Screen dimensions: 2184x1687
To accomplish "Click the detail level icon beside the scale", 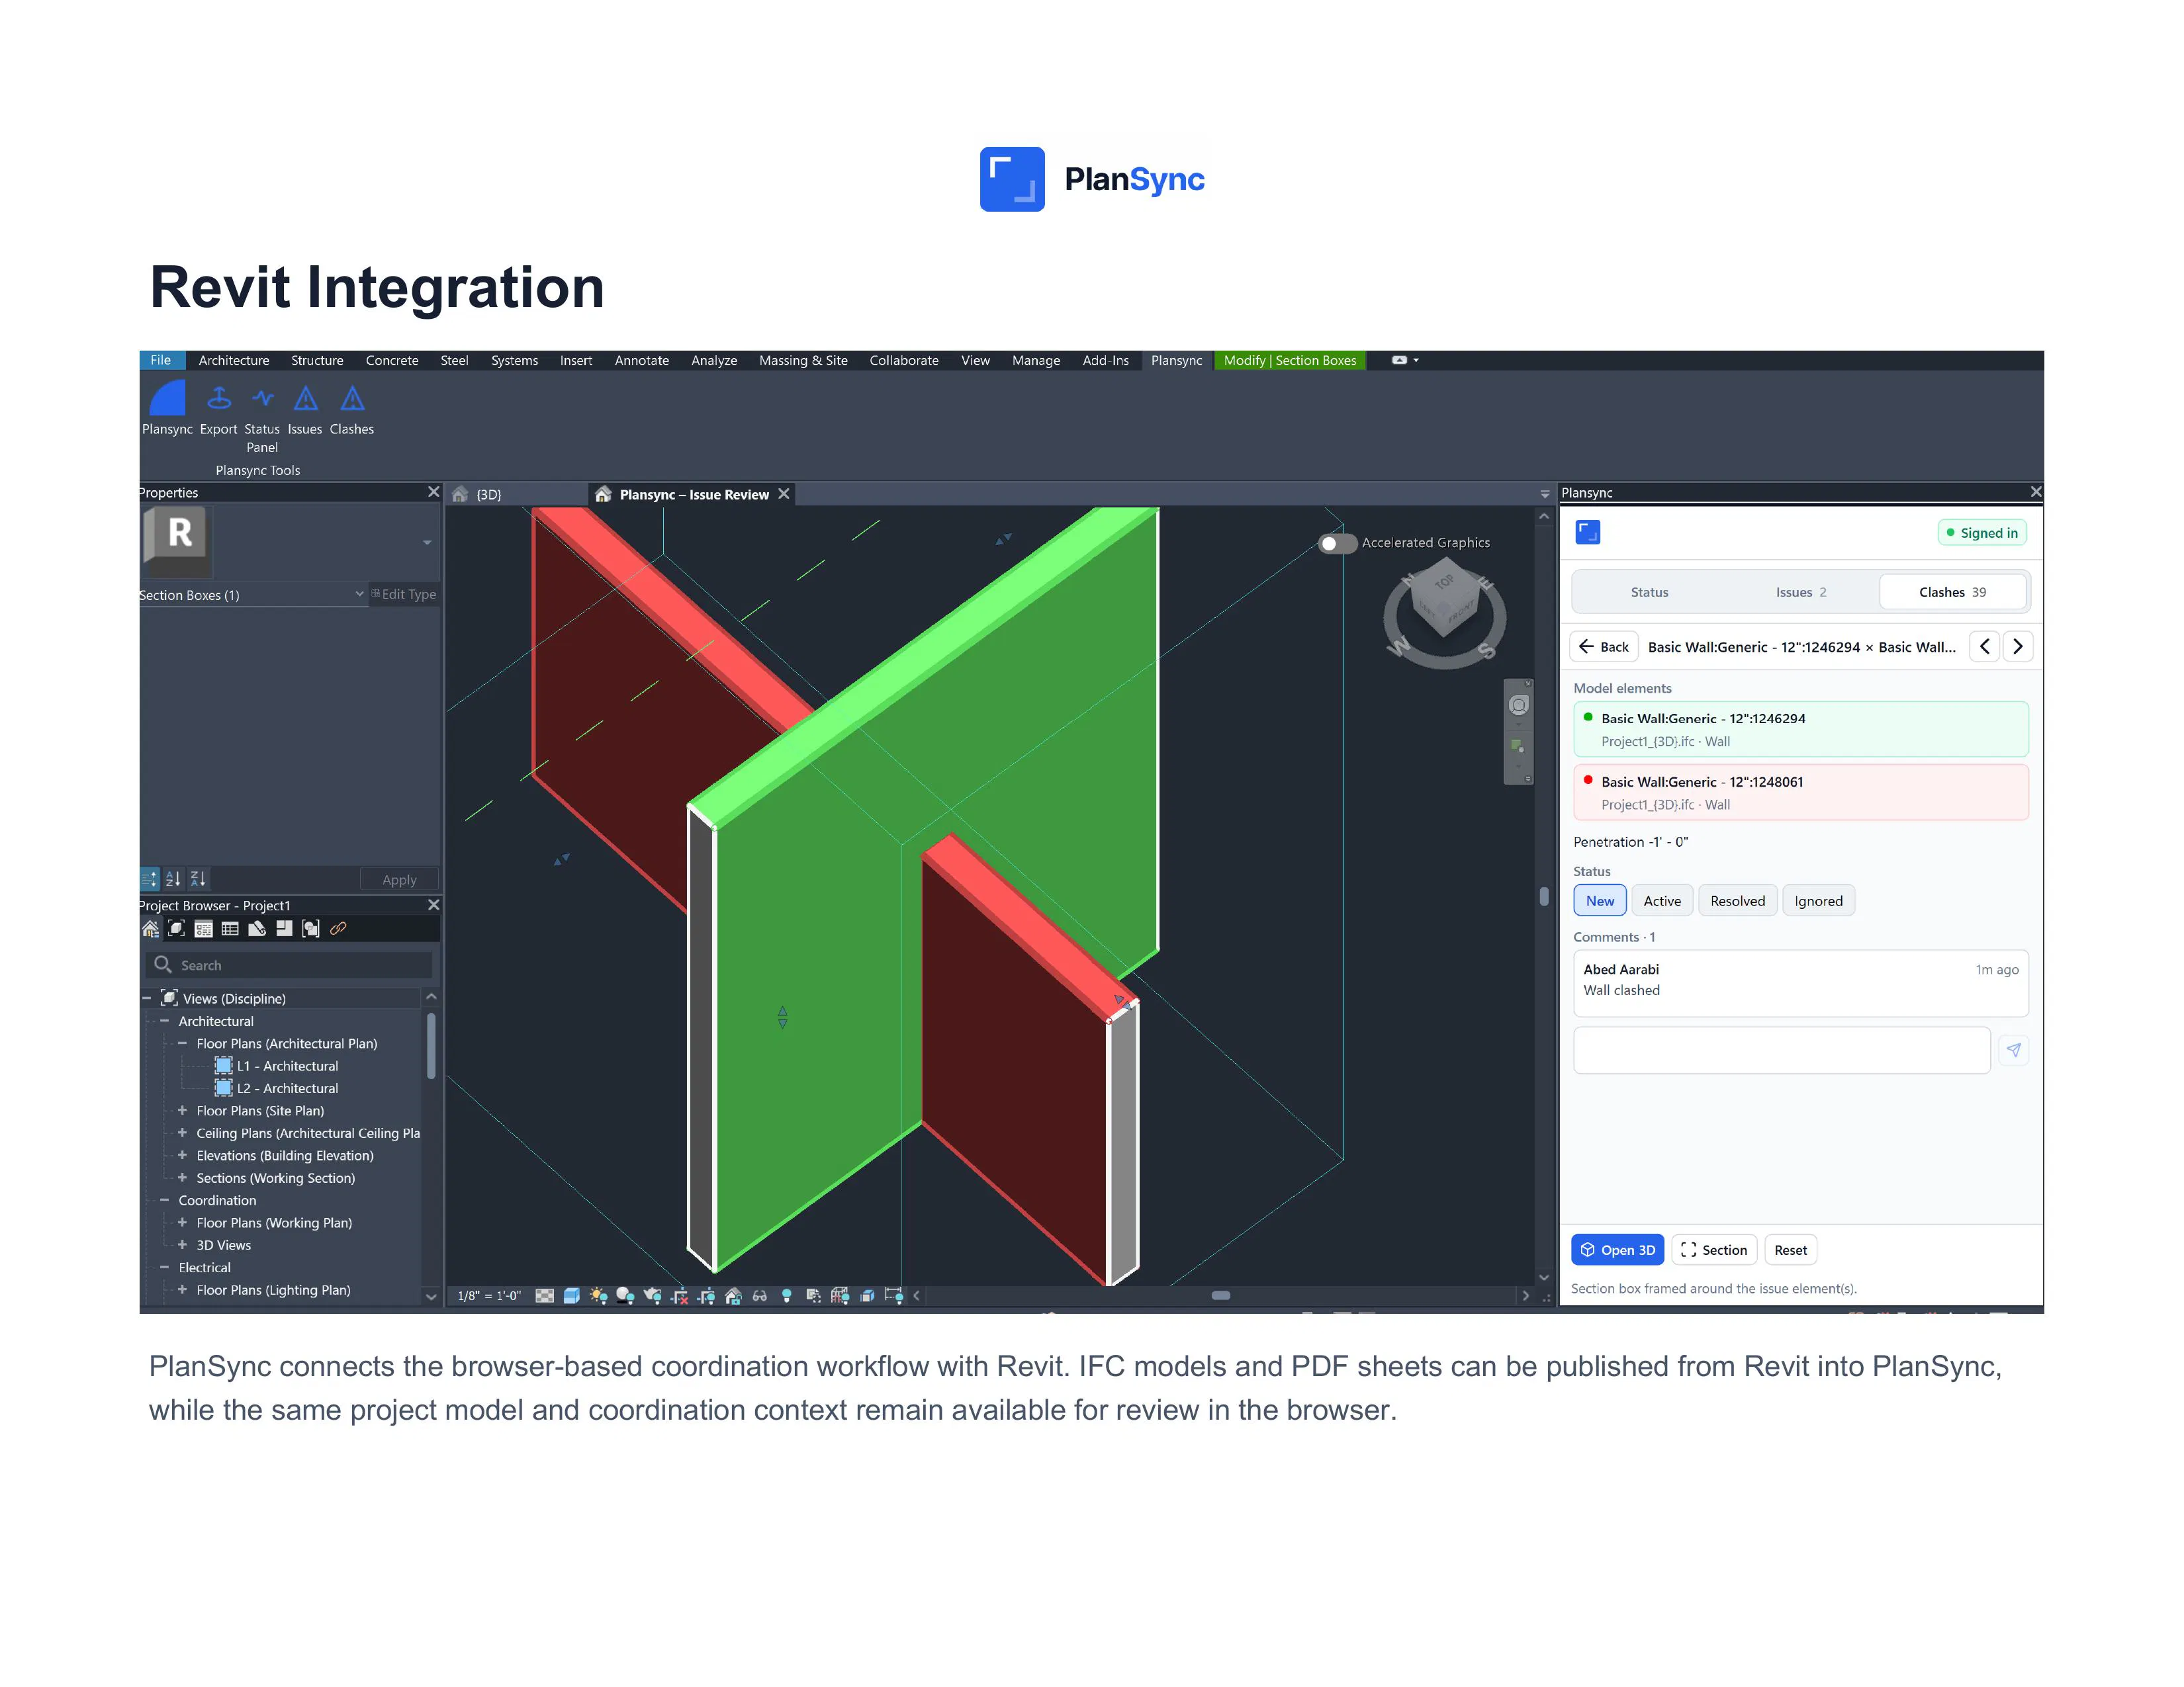I will coord(545,1295).
